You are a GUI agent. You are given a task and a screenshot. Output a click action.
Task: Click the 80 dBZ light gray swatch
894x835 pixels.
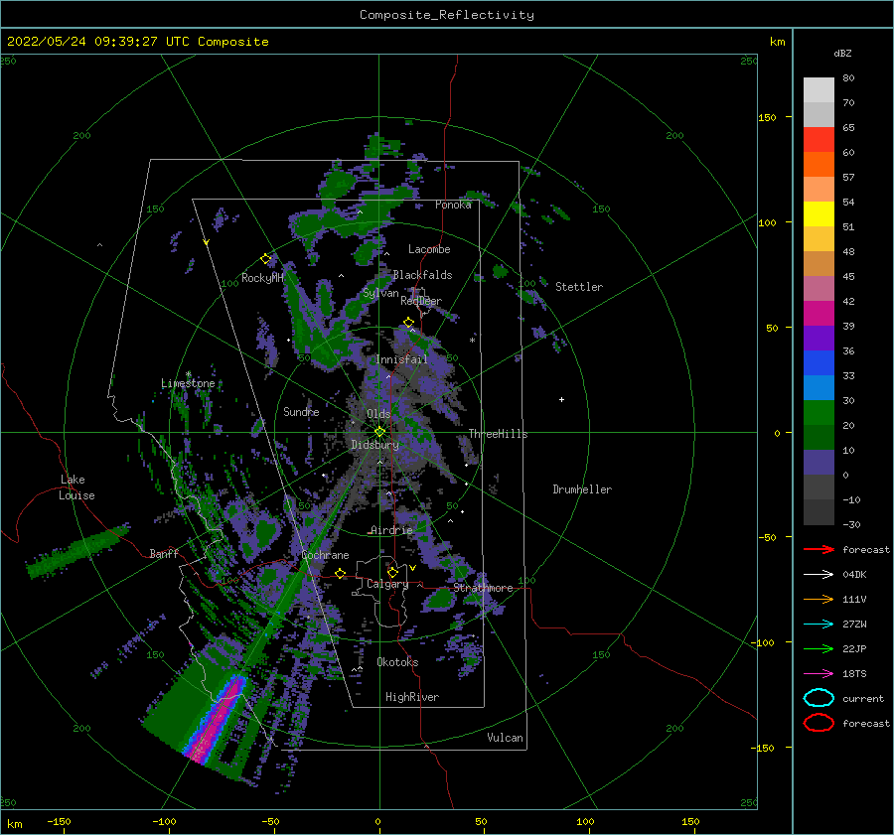tap(819, 90)
